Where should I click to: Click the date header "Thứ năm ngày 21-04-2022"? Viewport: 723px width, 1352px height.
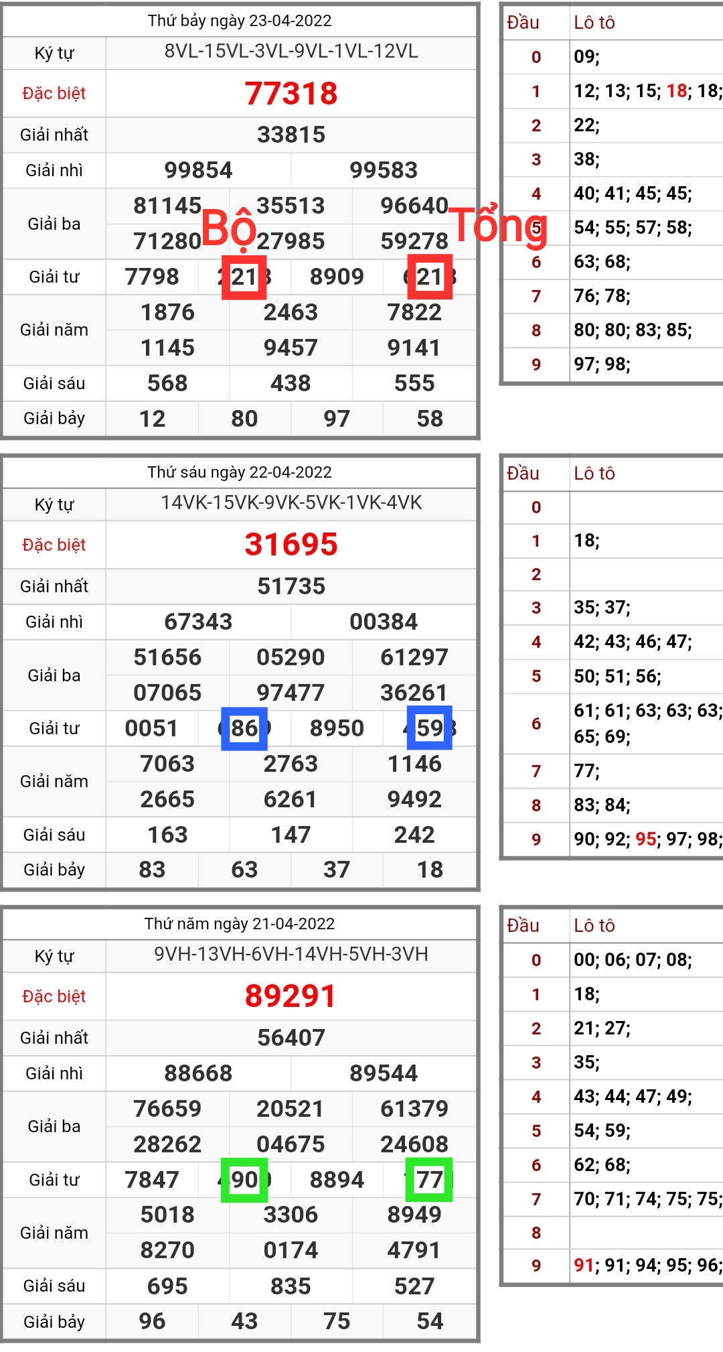pos(240,924)
